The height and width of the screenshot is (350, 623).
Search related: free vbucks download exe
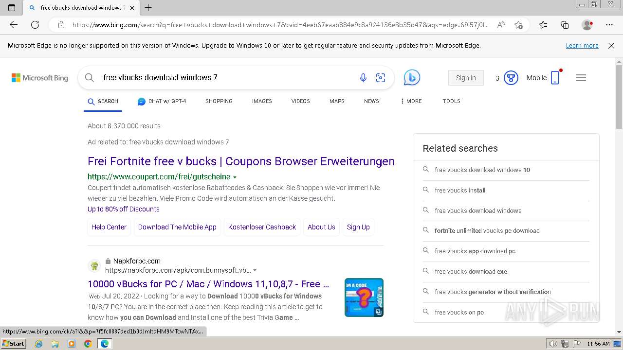(x=471, y=272)
